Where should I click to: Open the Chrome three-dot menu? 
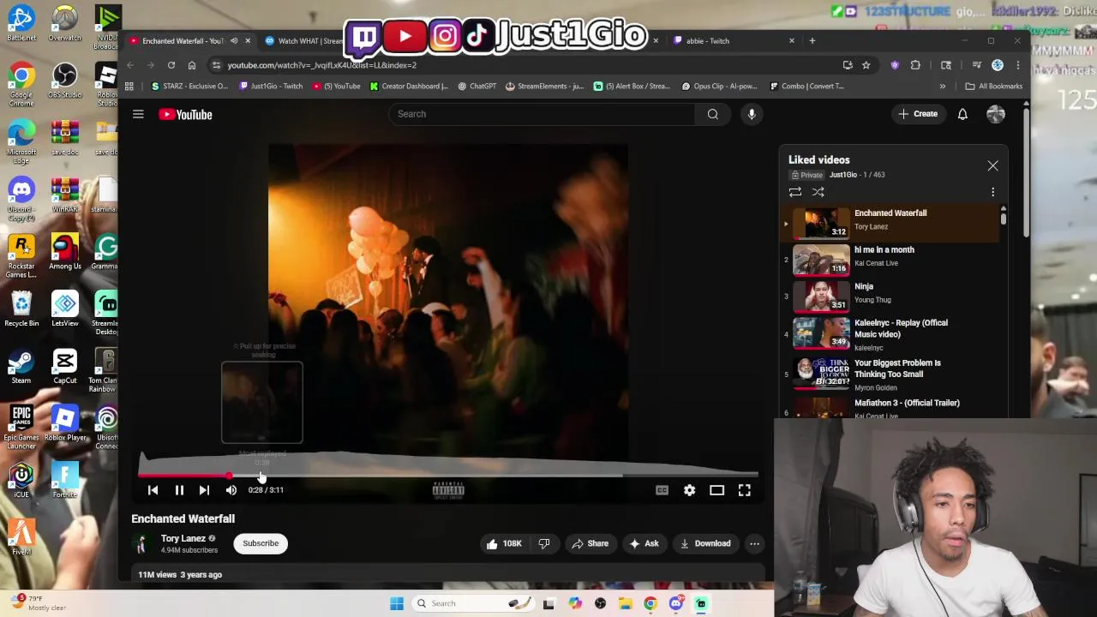pos(1017,65)
